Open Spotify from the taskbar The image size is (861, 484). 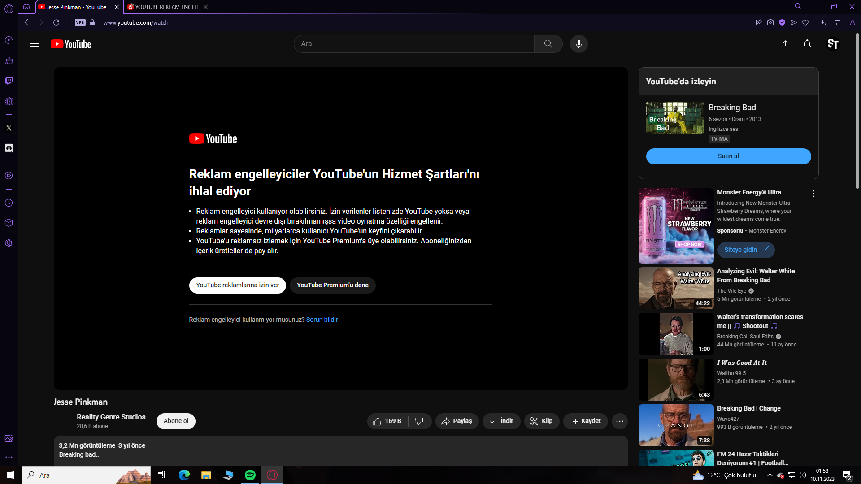pos(250,475)
